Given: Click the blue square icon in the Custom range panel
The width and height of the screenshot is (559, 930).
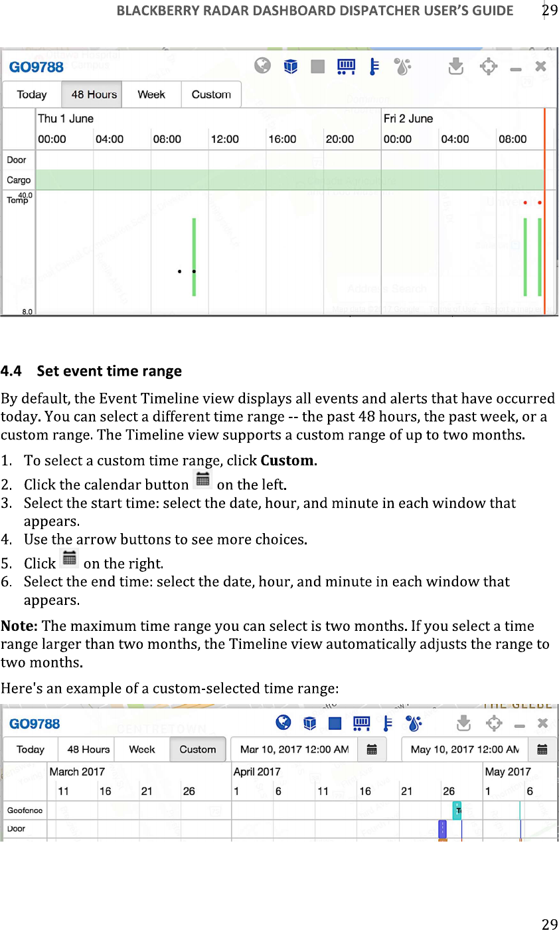Looking at the screenshot, I should tap(335, 723).
